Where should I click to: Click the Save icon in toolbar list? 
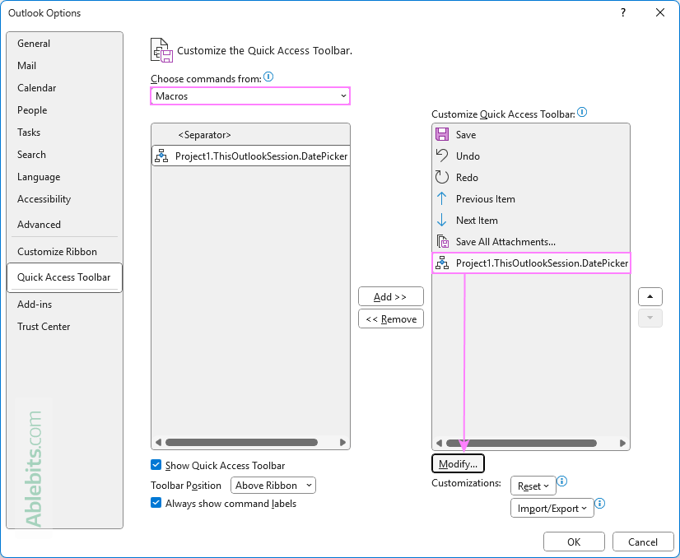pyautogui.click(x=442, y=134)
